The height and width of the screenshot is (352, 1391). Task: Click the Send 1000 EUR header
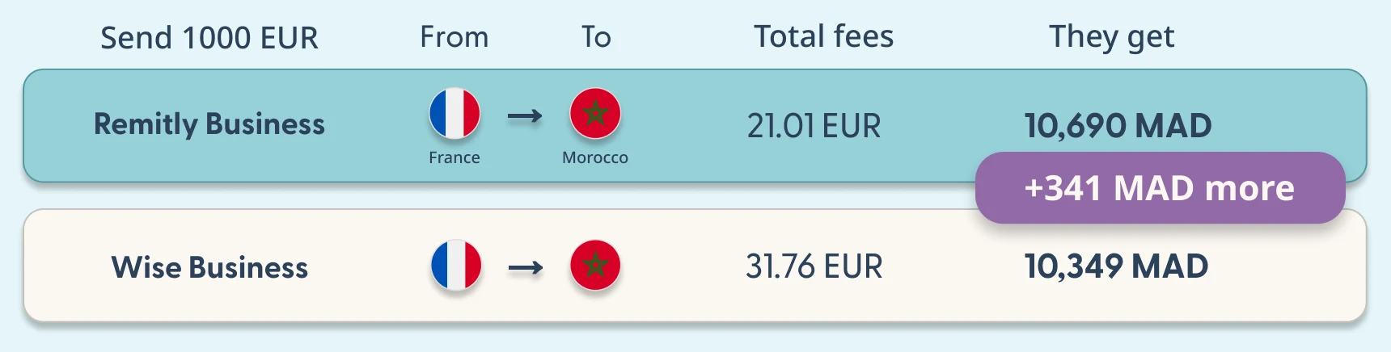209,38
